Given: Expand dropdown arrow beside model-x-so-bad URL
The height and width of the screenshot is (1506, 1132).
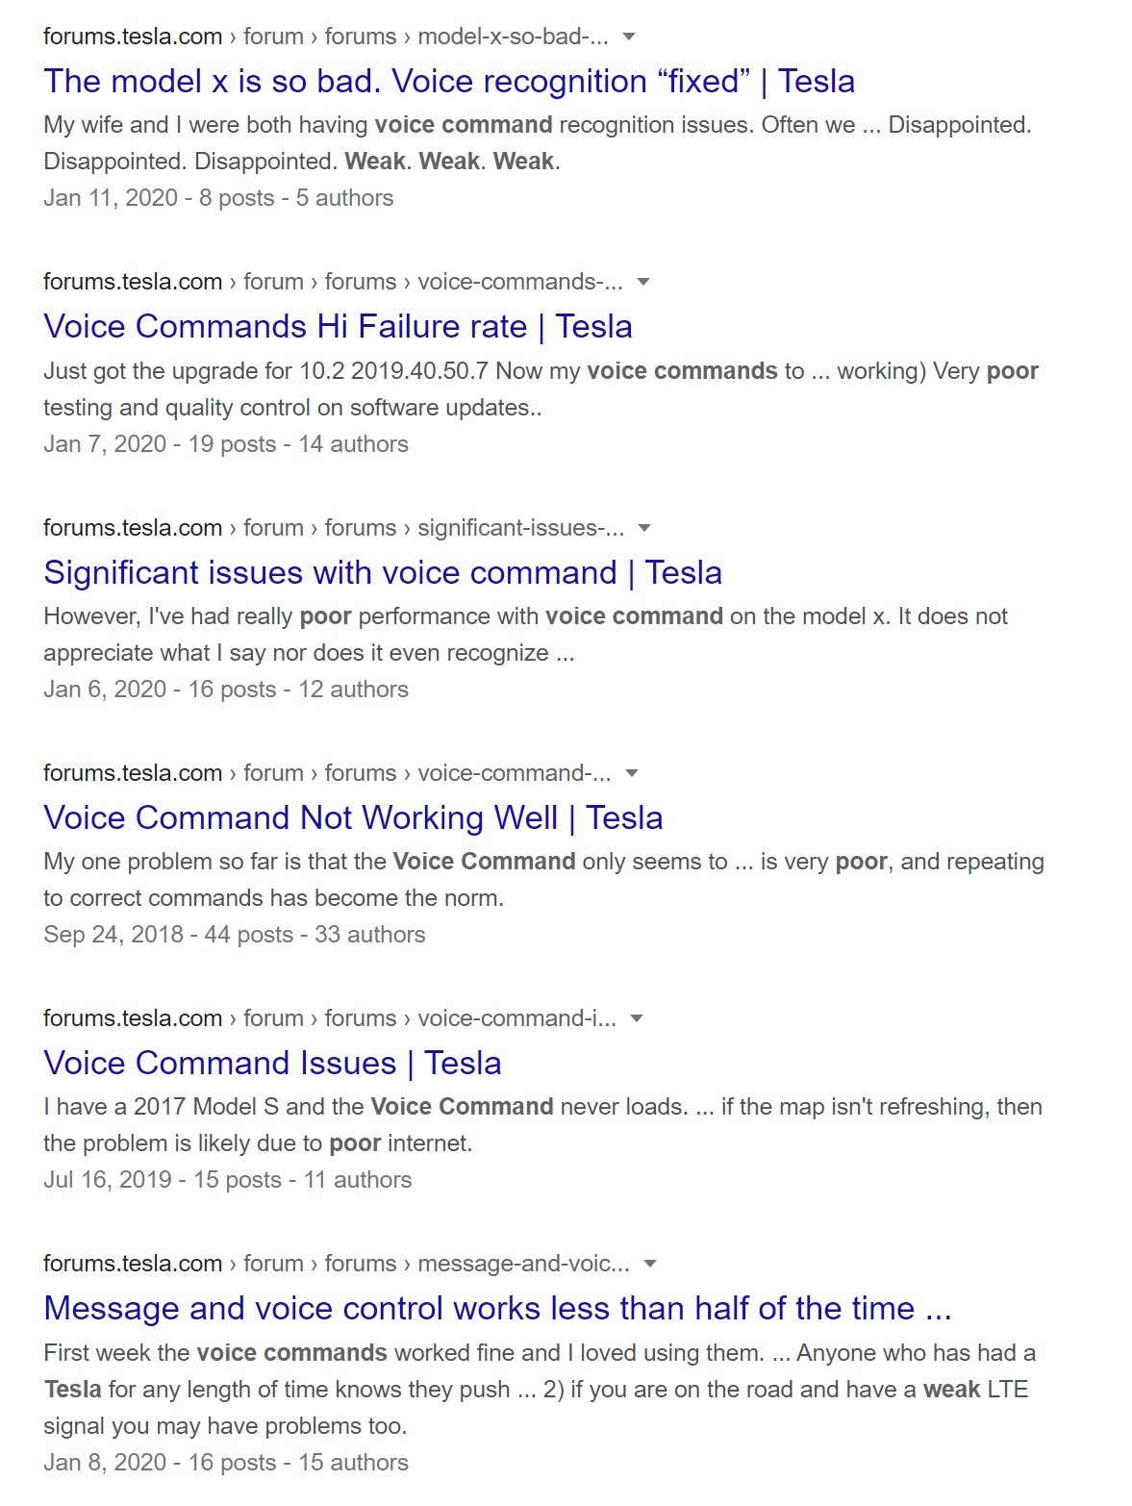Looking at the screenshot, I should pyautogui.click(x=630, y=37).
